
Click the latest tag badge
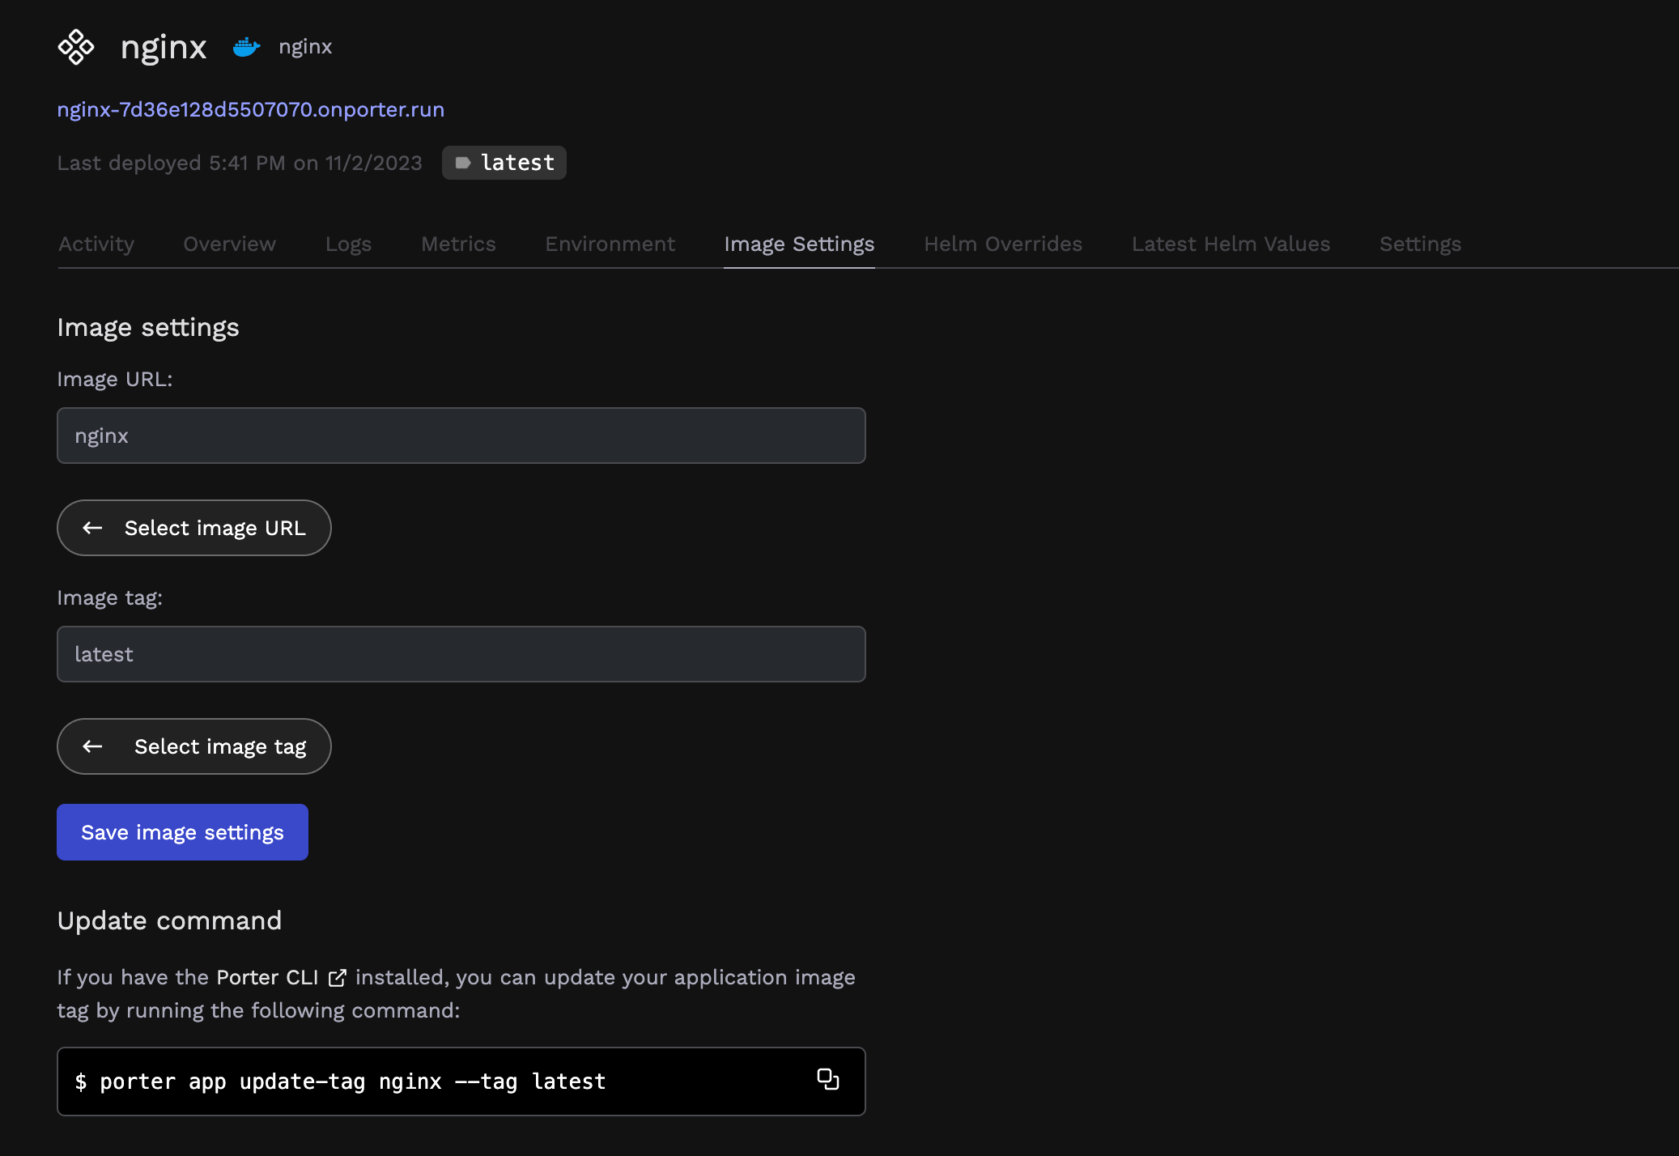coord(504,163)
